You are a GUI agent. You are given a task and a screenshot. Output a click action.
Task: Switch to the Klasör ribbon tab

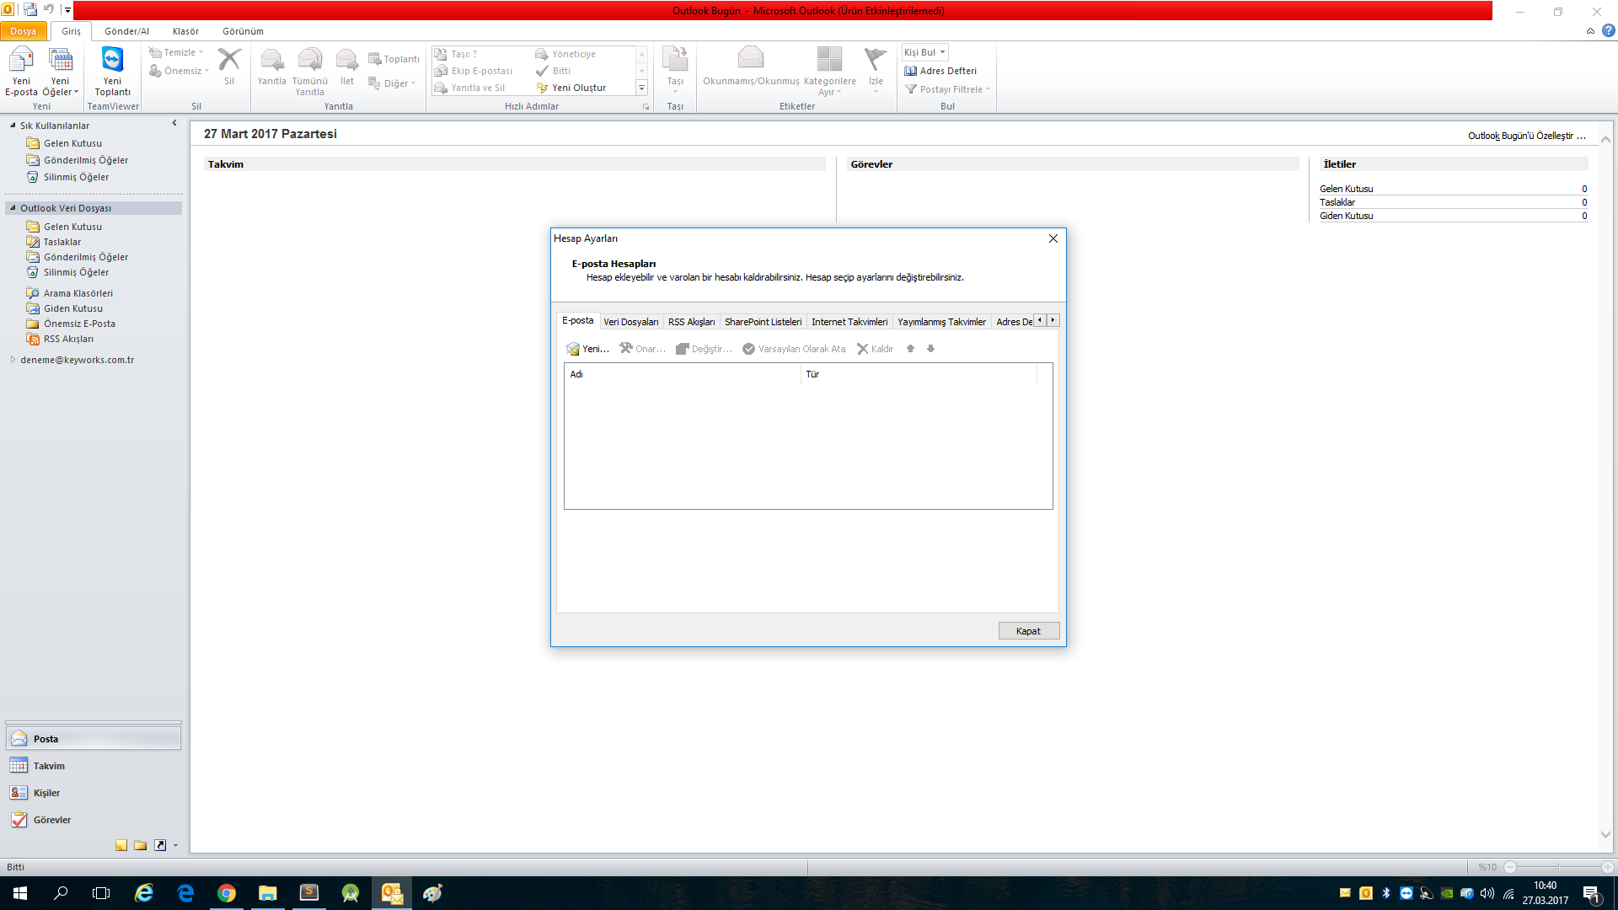coord(185,31)
